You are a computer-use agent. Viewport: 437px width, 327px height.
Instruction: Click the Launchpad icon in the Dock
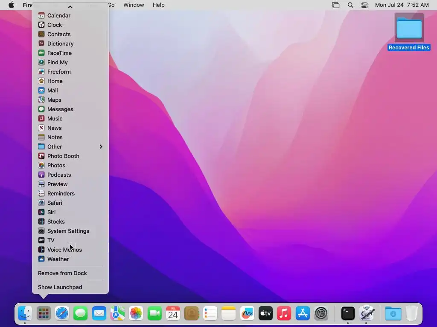pyautogui.click(x=44, y=313)
